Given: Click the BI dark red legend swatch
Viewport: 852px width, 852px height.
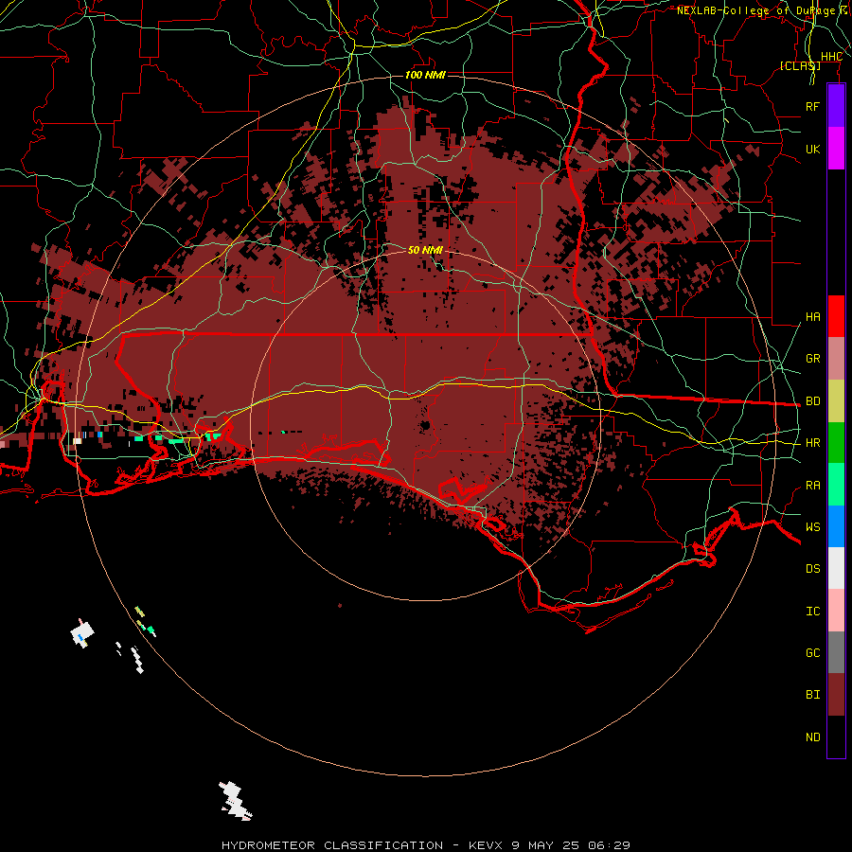Looking at the screenshot, I should (836, 695).
